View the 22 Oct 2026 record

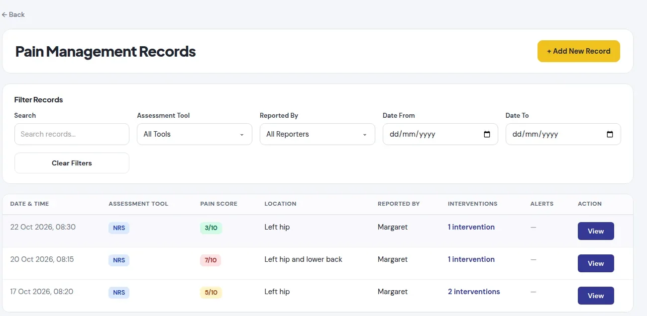(x=596, y=231)
